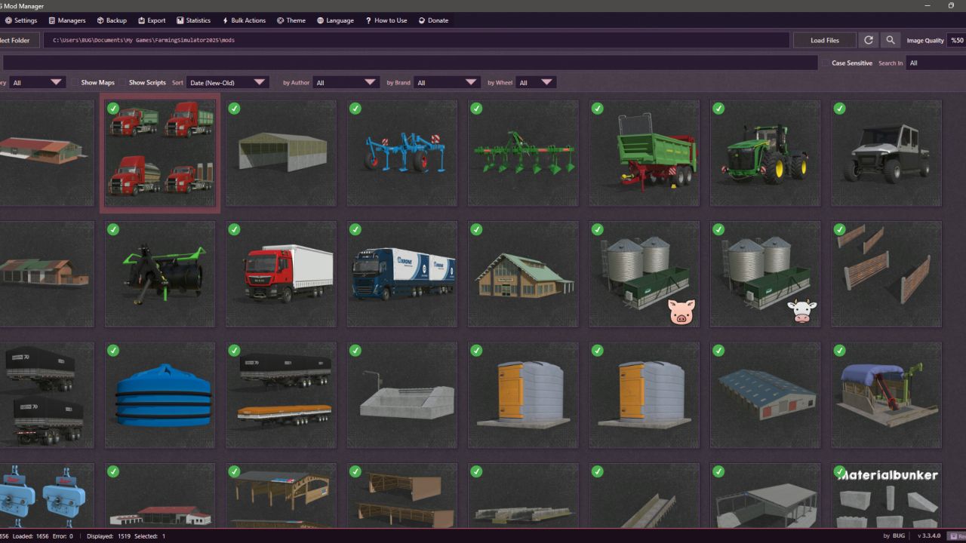Image resolution: width=966 pixels, height=543 pixels.
Task: Select the wooden fence panels mod
Action: (x=886, y=274)
